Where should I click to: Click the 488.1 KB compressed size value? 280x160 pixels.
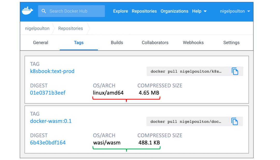point(149,143)
